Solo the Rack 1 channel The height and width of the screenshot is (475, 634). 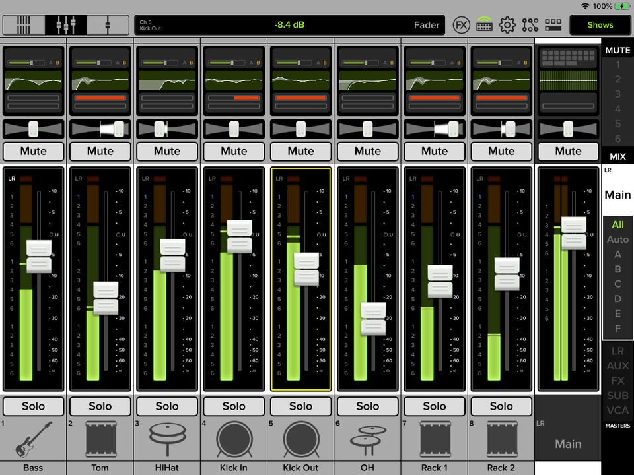(x=435, y=406)
